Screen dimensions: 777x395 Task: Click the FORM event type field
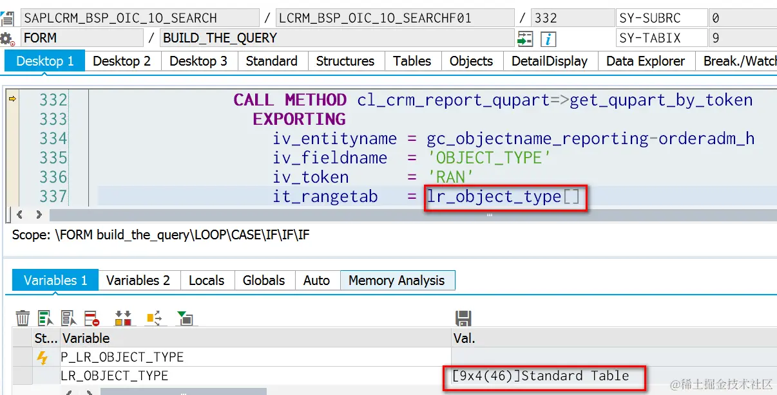(82, 38)
